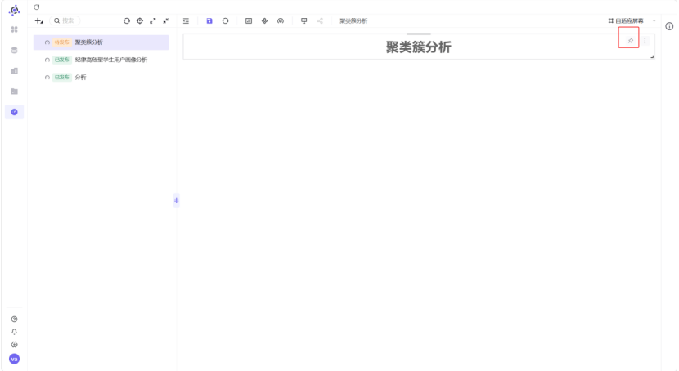This screenshot has width=679, height=371.
Task: Open the apps grid in the left sidebar
Action: click(14, 29)
